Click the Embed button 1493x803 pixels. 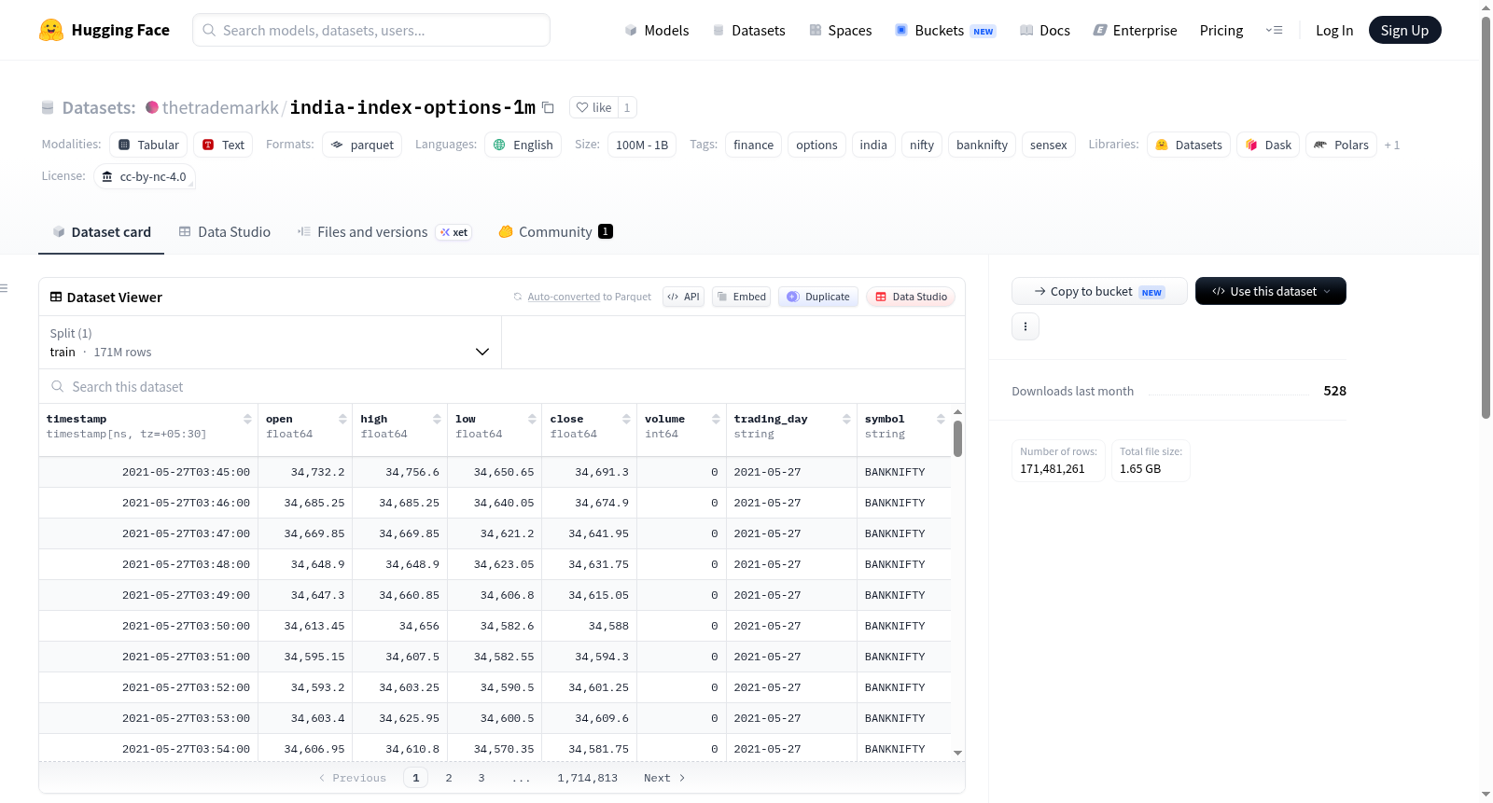point(741,297)
